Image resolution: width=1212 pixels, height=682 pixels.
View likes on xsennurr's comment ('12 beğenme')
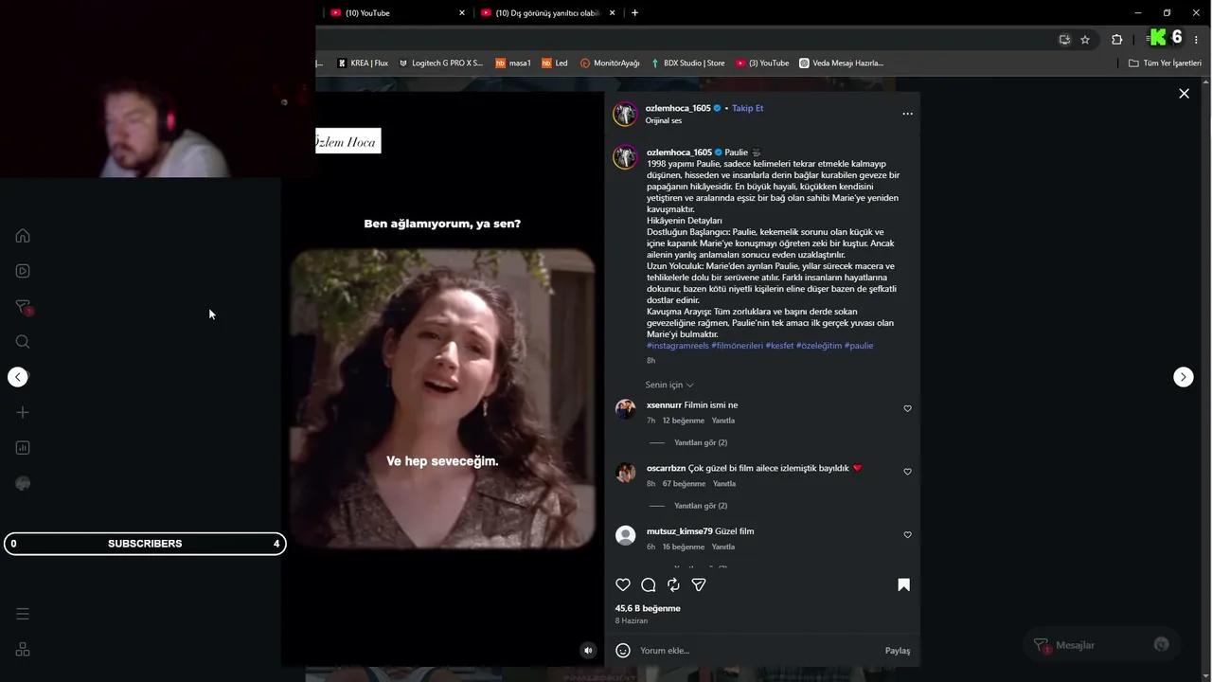click(684, 421)
